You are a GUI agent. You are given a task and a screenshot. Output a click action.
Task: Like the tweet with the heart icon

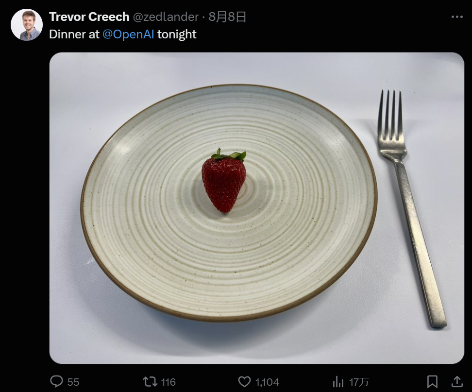pos(244,382)
